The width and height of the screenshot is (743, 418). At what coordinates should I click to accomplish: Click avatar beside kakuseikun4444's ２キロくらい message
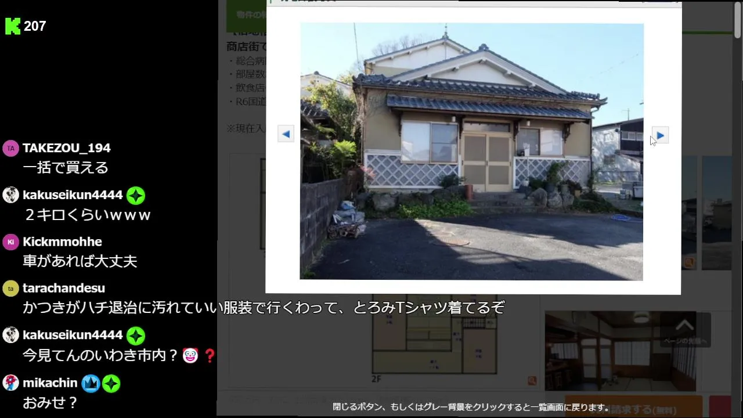(x=10, y=195)
